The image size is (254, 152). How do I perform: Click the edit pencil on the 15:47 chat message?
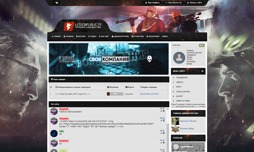(x=161, y=111)
